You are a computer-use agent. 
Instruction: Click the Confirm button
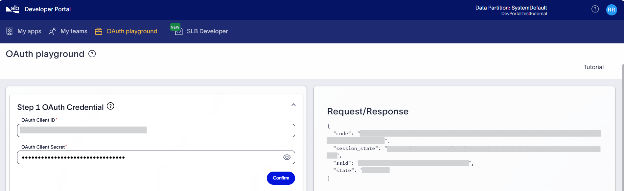(281, 178)
